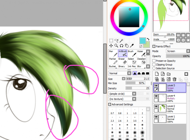The width and height of the screenshot is (190, 140).
Task: Click the zoom in plus button
Action: [x=183, y=35]
